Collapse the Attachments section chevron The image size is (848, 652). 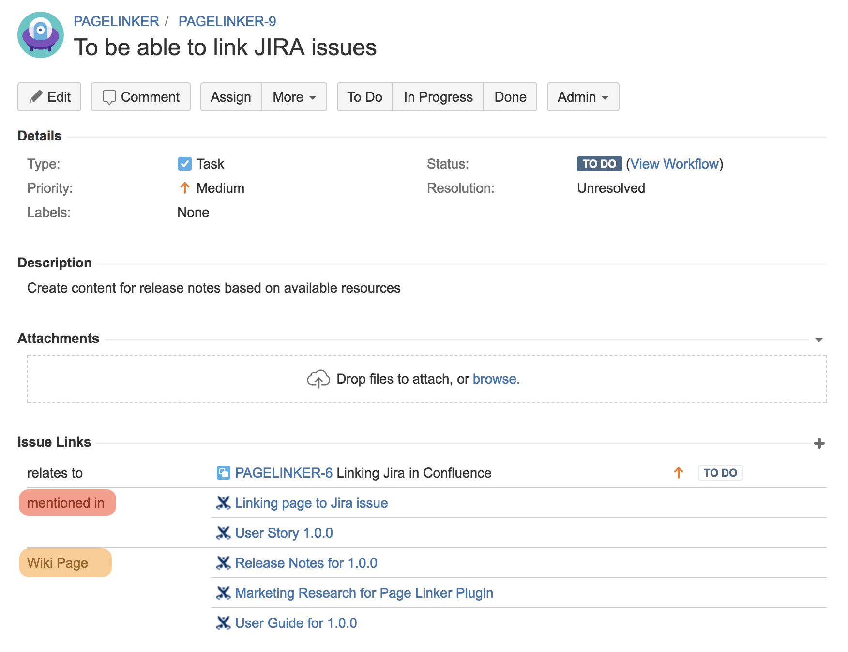point(818,339)
